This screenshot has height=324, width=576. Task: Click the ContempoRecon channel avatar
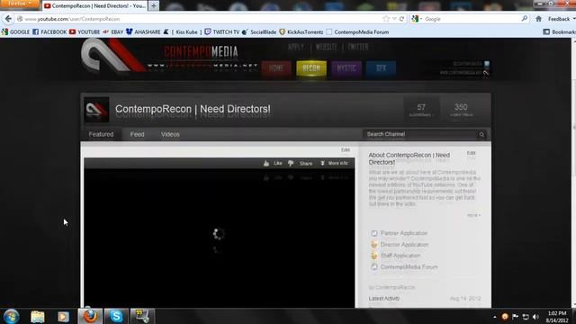[x=96, y=110]
